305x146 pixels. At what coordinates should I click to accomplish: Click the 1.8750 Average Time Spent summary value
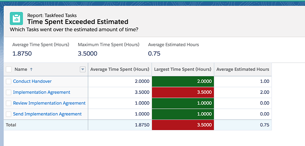point(22,54)
